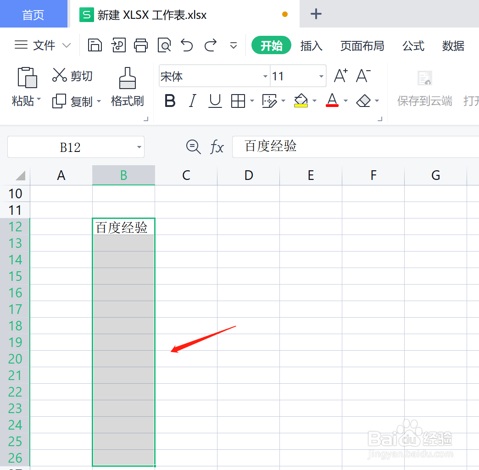Switch to 数据 ribbon tab
The width and height of the screenshot is (479, 470).
pos(453,45)
